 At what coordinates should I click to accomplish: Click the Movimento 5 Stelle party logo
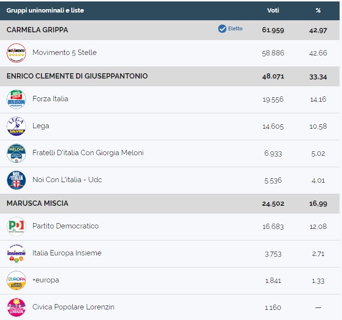coord(16,53)
